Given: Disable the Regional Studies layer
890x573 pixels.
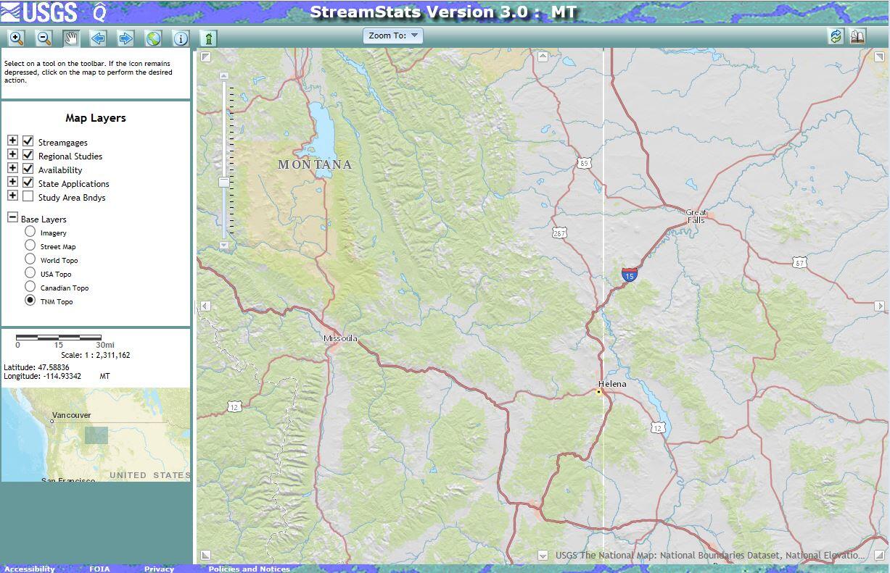Looking at the screenshot, I should tap(27, 155).
